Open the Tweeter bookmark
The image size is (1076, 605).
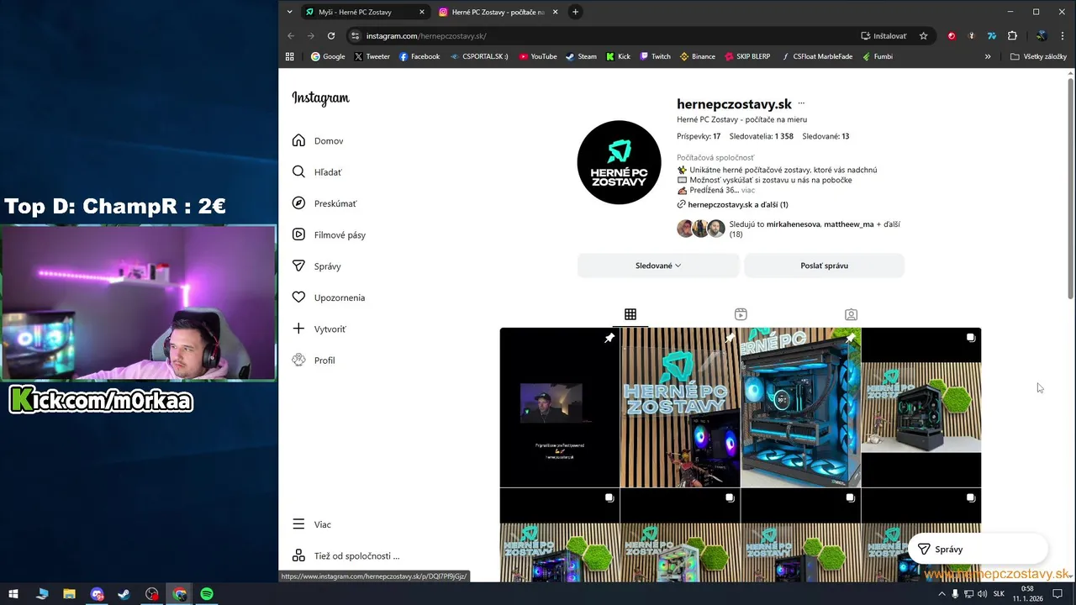(x=372, y=56)
